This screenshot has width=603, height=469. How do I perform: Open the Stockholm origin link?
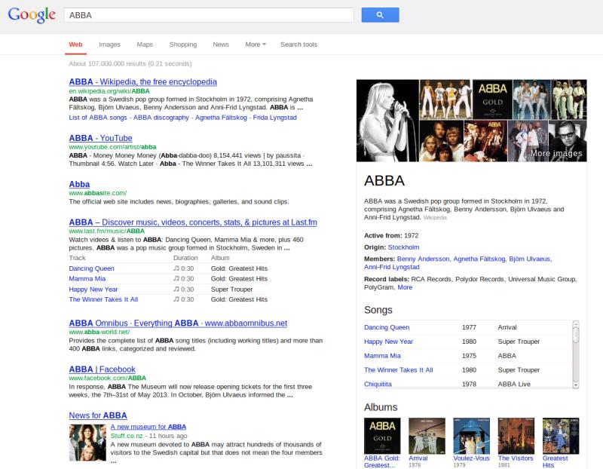(403, 247)
